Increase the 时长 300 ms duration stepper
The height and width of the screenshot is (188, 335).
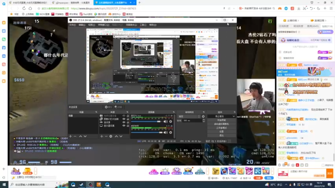pyautogui.click(x=204, y=119)
